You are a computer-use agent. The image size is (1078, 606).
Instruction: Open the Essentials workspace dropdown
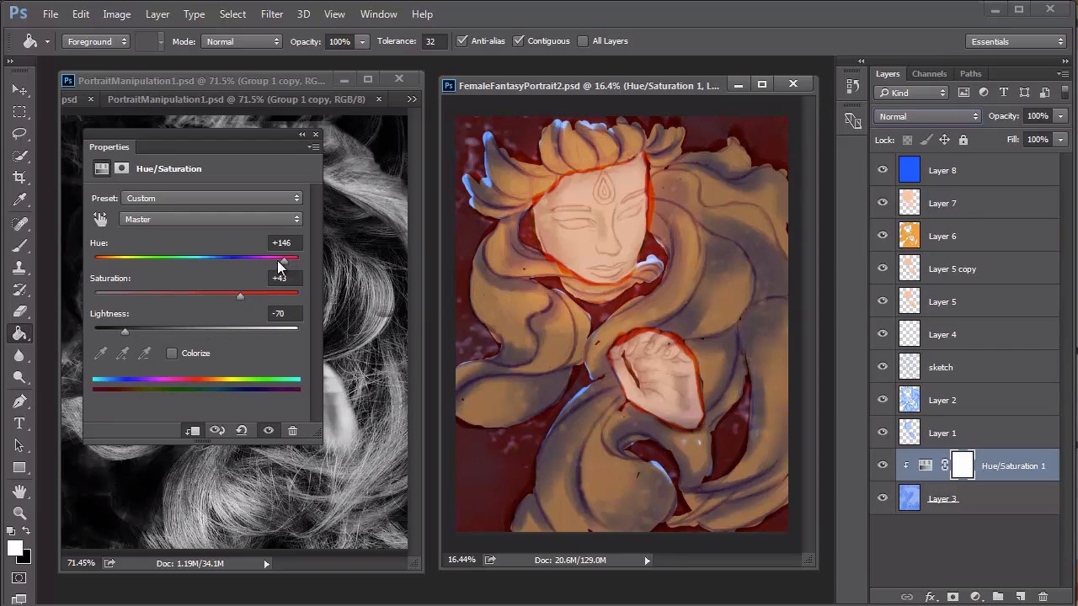(x=1017, y=41)
